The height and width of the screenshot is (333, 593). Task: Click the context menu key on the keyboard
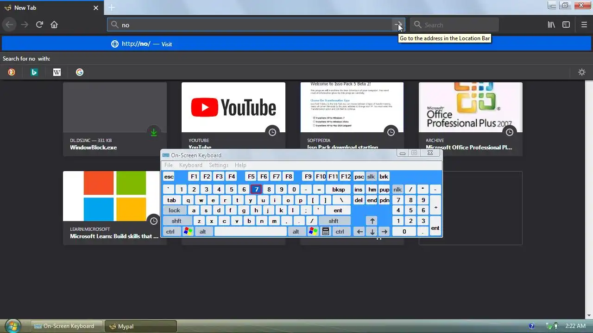(x=326, y=232)
